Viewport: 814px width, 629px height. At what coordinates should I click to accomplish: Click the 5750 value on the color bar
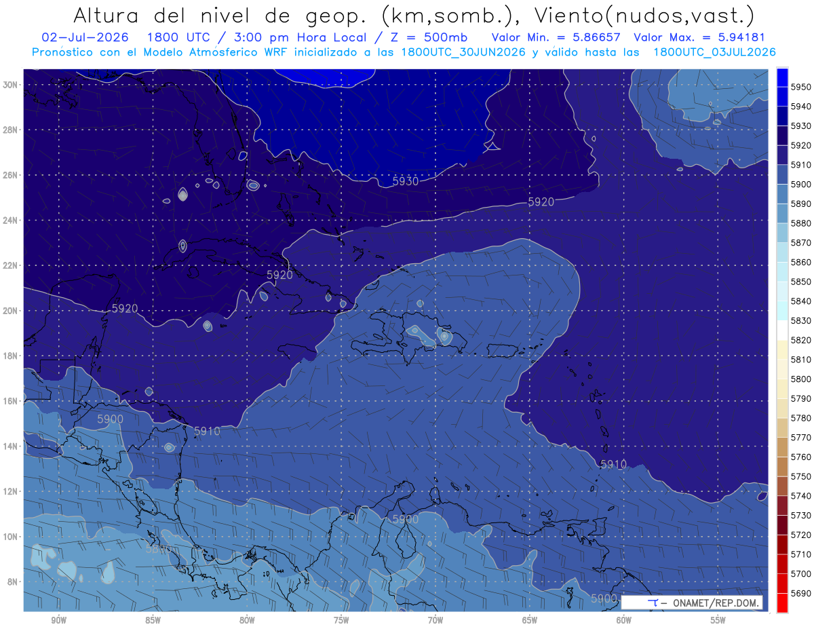pyautogui.click(x=801, y=476)
